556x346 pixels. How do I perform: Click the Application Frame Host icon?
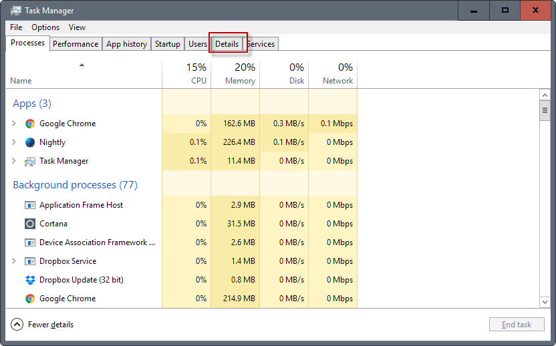(x=30, y=205)
